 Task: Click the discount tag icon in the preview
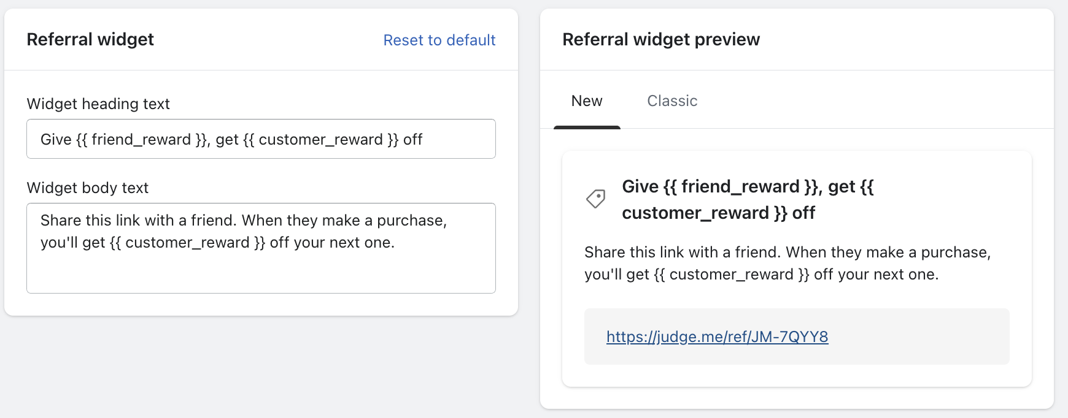coord(595,199)
